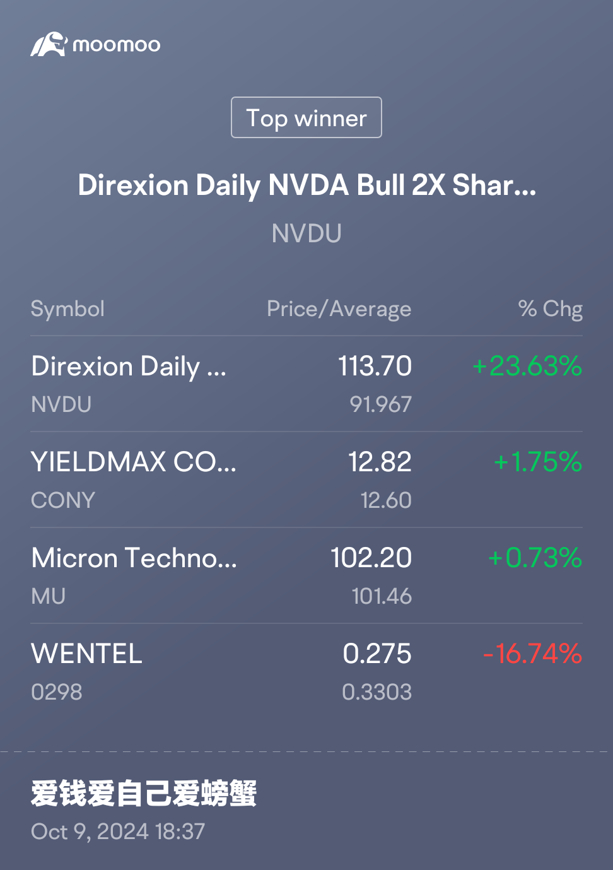Click the 102.20 price for Micron
This screenshot has height=870, width=613.
click(371, 558)
